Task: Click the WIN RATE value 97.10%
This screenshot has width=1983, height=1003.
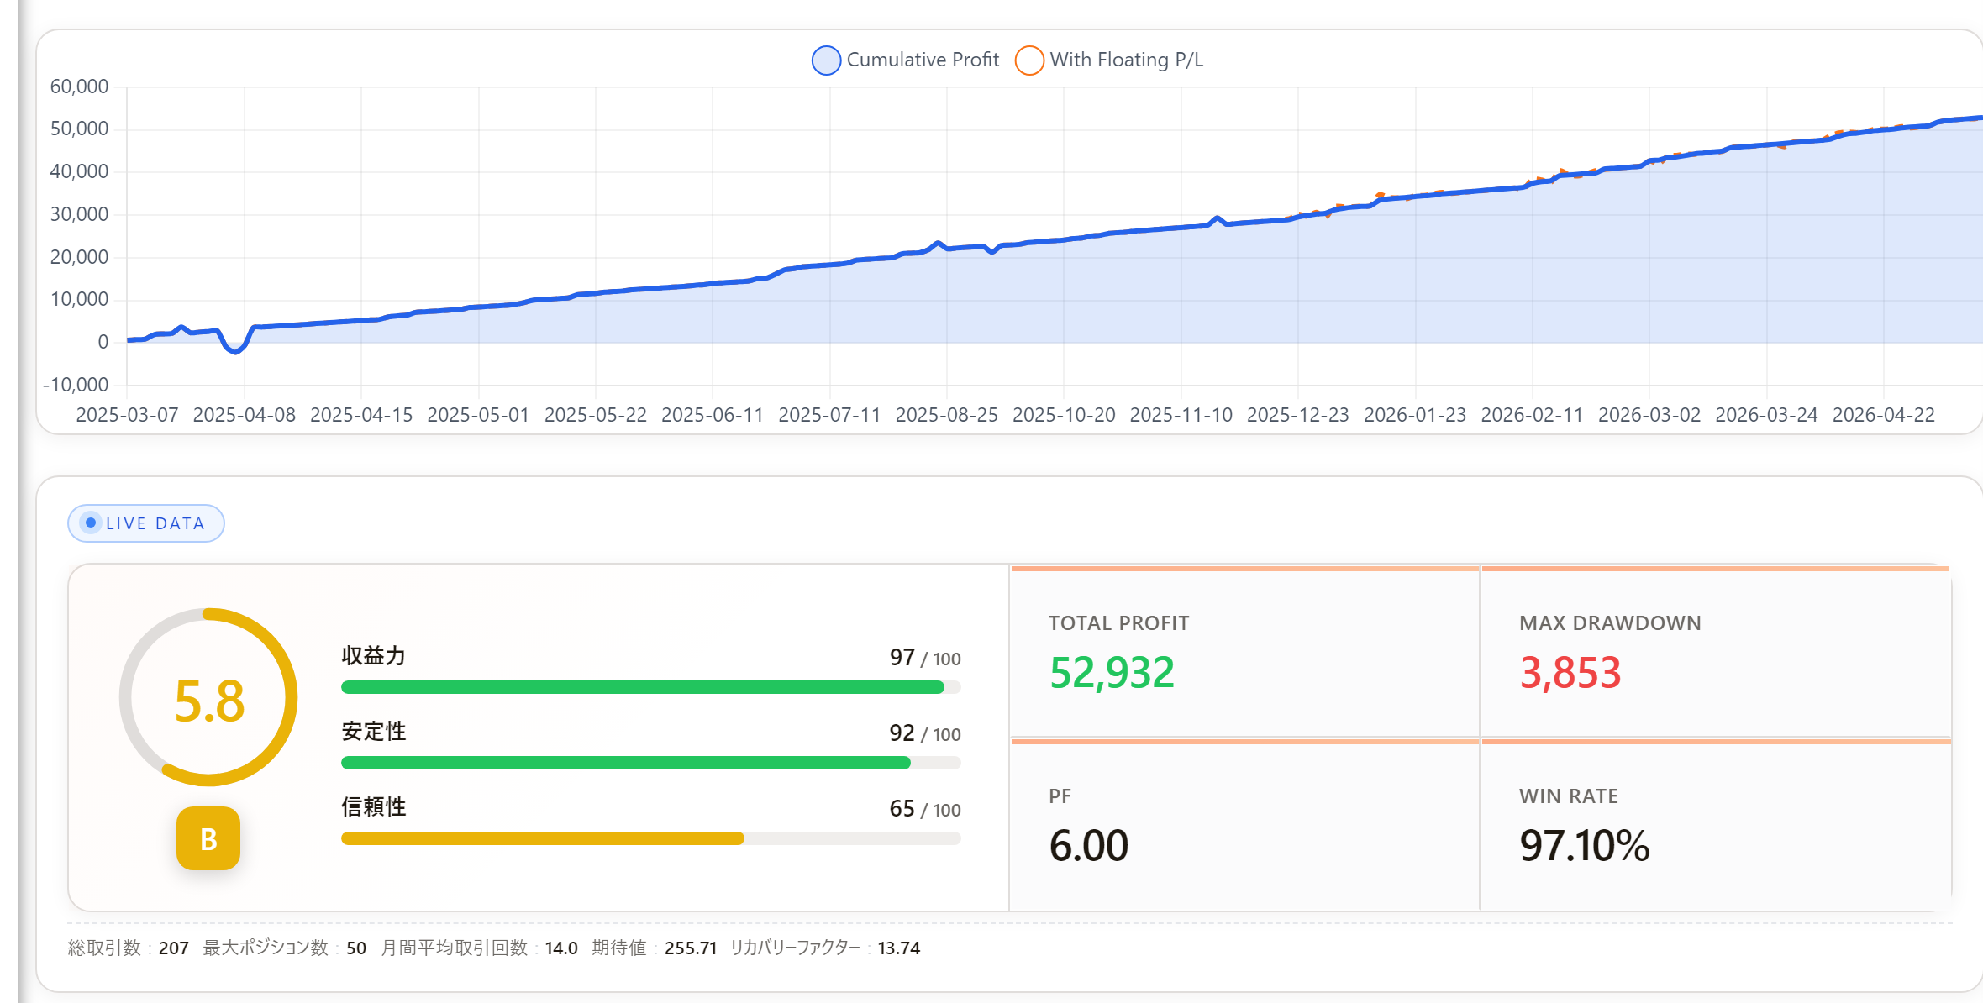Action: [x=1585, y=845]
